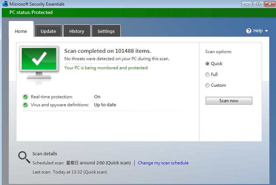Open the Settings tab
The width and height of the screenshot is (276, 185).
(106, 31)
